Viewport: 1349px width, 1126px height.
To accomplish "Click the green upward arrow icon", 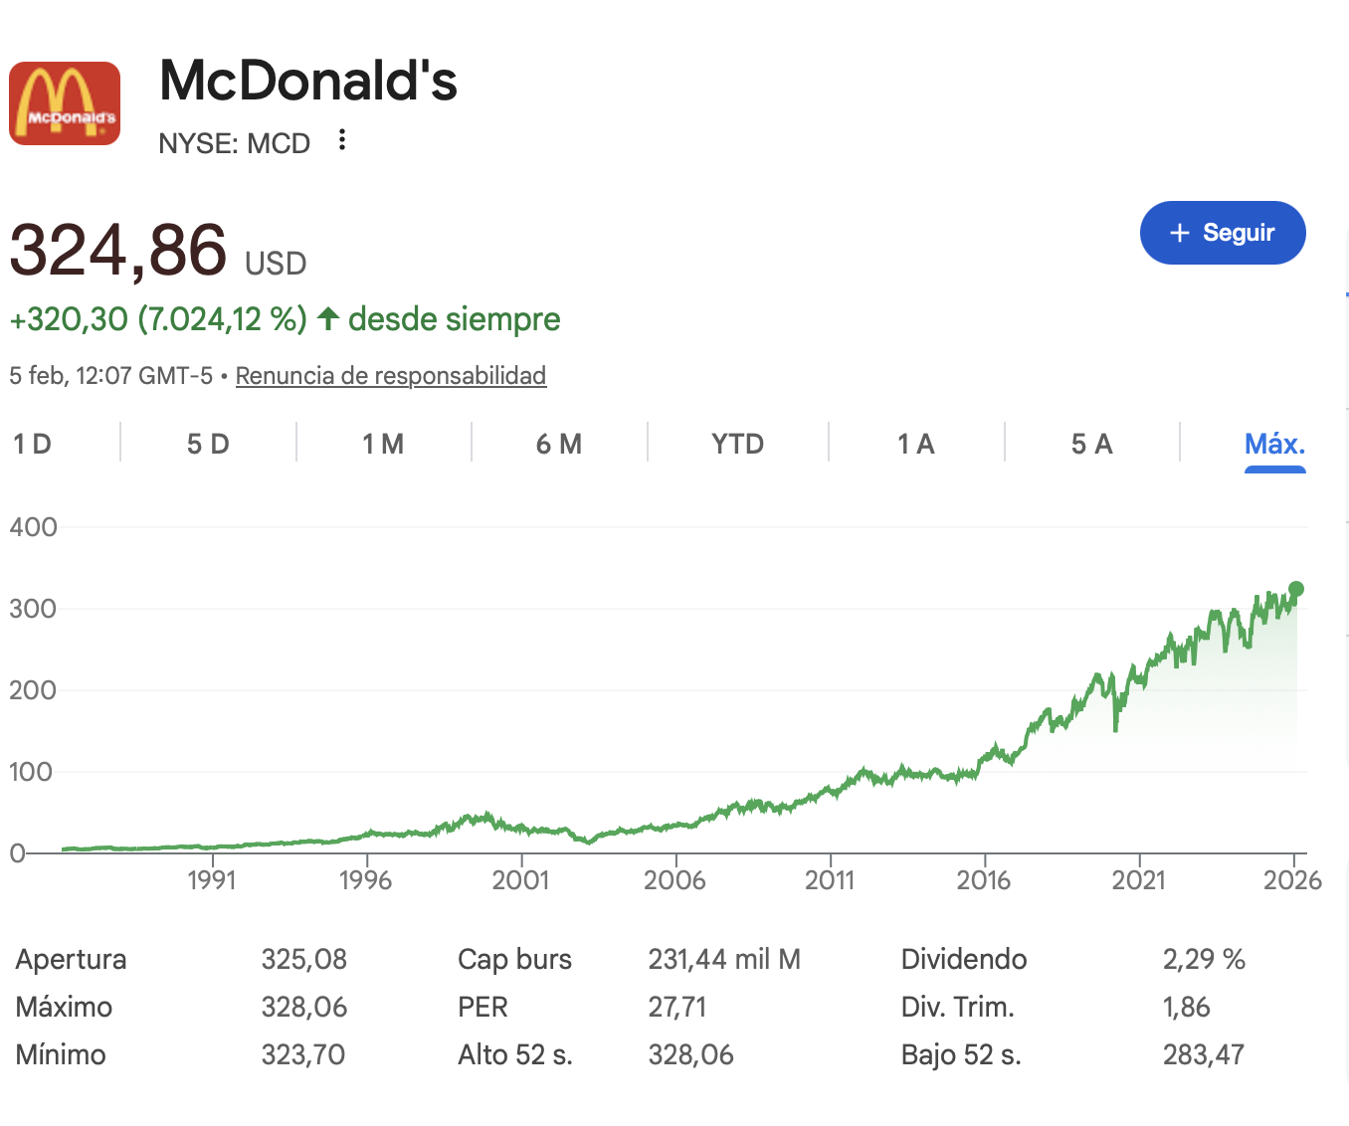I will click(x=328, y=319).
